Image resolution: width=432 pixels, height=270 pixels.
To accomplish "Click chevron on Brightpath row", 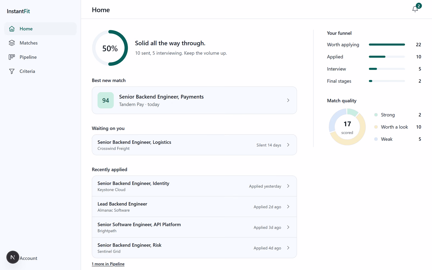I will tap(288, 227).
